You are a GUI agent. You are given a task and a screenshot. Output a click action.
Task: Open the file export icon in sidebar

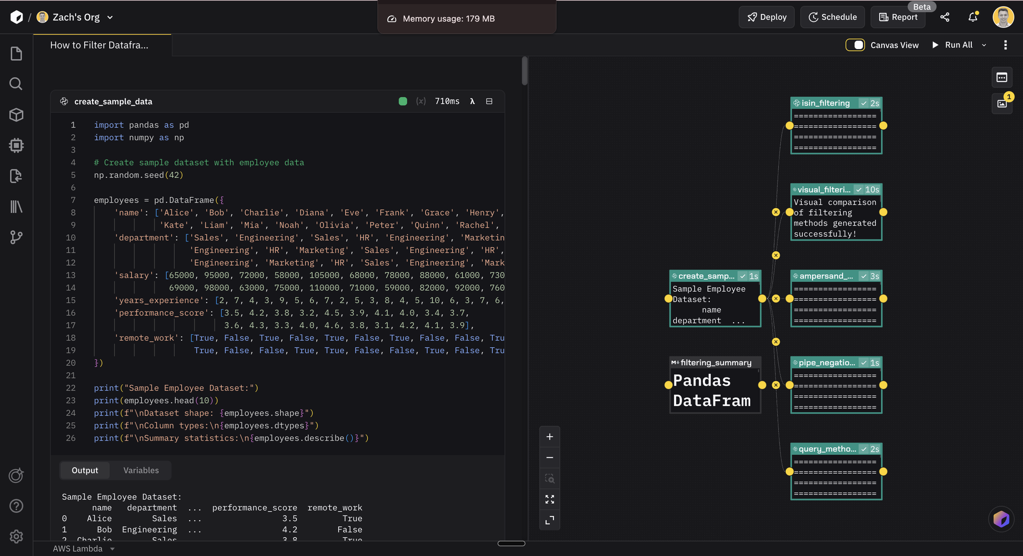click(x=17, y=176)
